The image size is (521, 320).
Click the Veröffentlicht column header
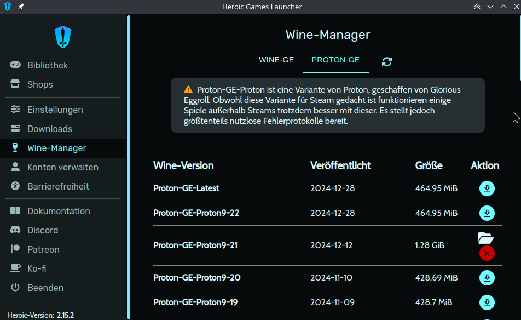(340, 165)
